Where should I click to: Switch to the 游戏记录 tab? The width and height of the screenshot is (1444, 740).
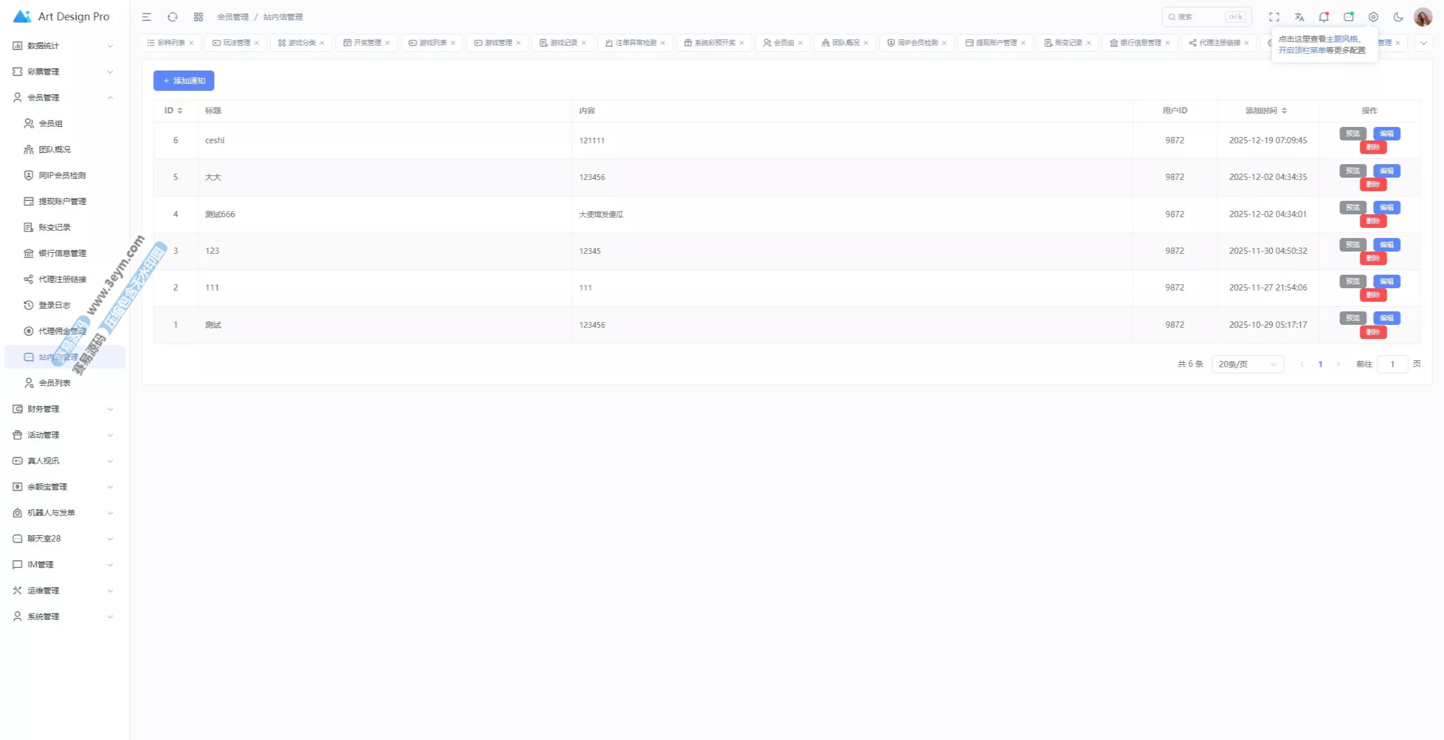tap(563, 43)
